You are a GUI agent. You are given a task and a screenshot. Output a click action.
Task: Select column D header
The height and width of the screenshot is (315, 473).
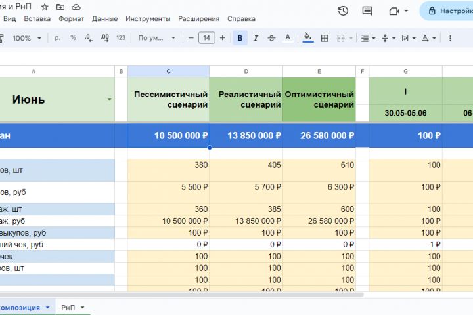tap(246, 71)
